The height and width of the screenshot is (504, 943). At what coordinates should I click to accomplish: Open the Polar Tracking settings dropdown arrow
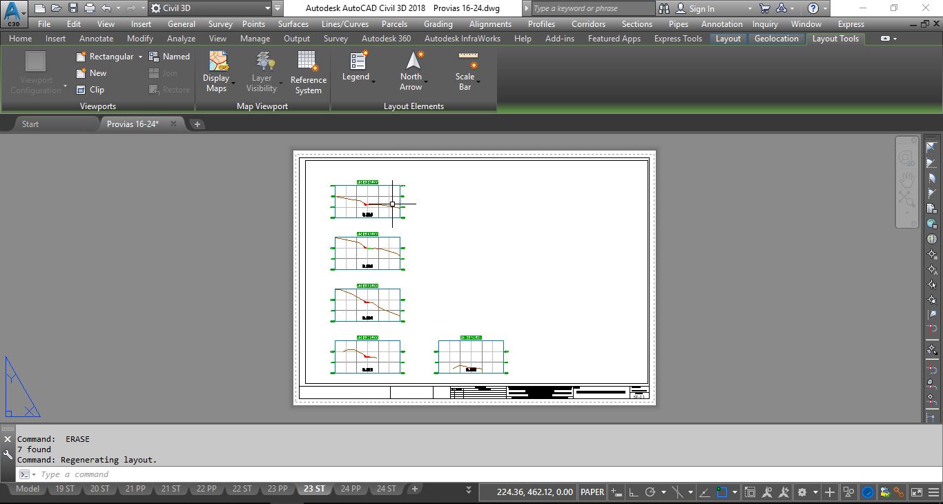[x=663, y=492]
